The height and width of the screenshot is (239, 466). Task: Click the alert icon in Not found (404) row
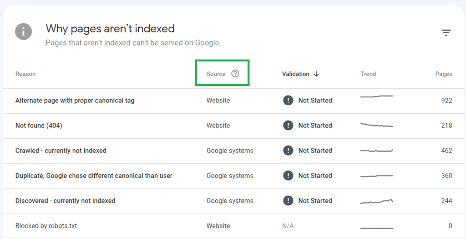pos(288,126)
